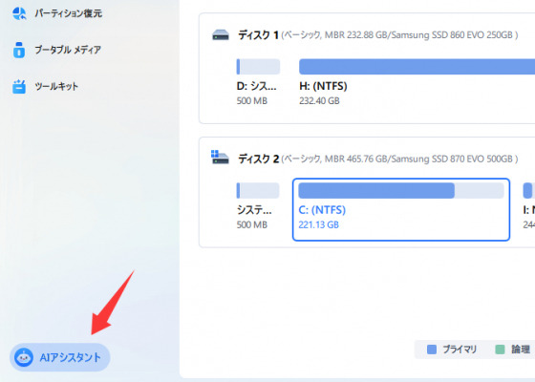Click the パーティション復元 menu label
535x382 pixels.
pos(68,13)
